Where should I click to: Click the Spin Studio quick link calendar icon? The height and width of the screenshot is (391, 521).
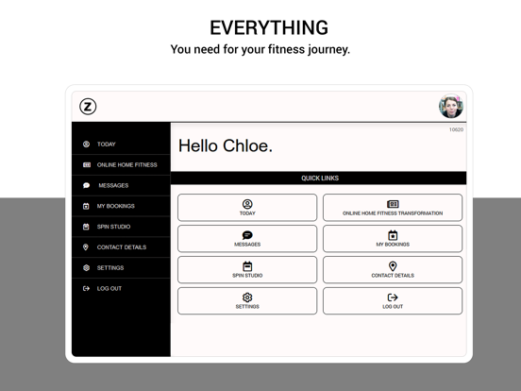247,266
